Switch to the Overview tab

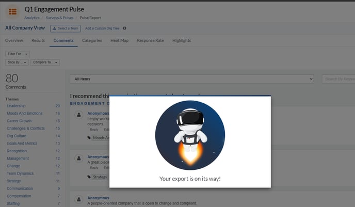tap(14, 41)
